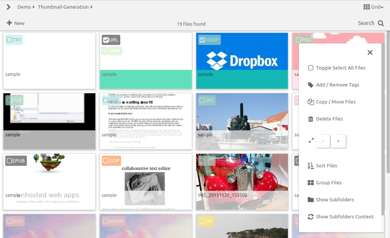The width and height of the screenshot is (390, 238).
Task: Close the options menu with X
Action: coord(370,53)
